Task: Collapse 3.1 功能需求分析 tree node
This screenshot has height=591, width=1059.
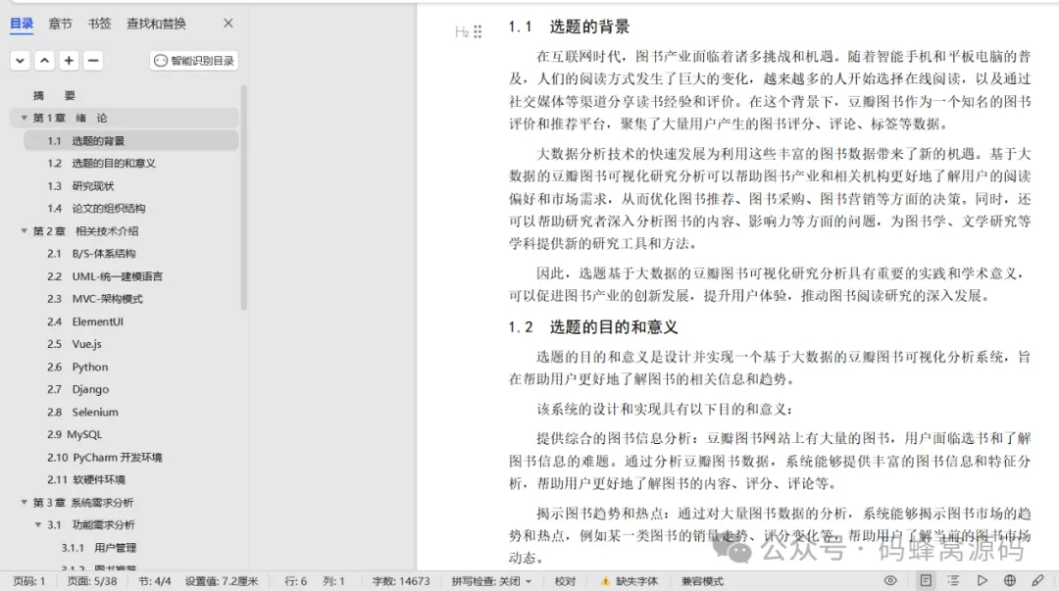Action: pos(38,524)
